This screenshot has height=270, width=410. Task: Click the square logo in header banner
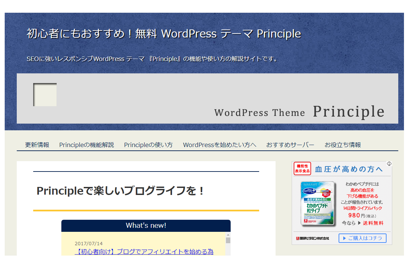pyautogui.click(x=45, y=95)
